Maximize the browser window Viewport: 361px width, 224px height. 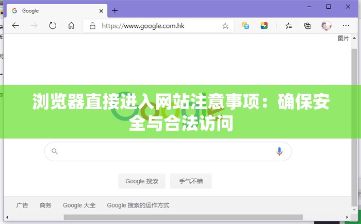329,7
